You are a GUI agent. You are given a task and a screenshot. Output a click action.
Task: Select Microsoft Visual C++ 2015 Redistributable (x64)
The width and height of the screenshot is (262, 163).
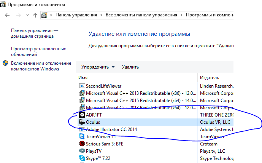tap(141, 101)
